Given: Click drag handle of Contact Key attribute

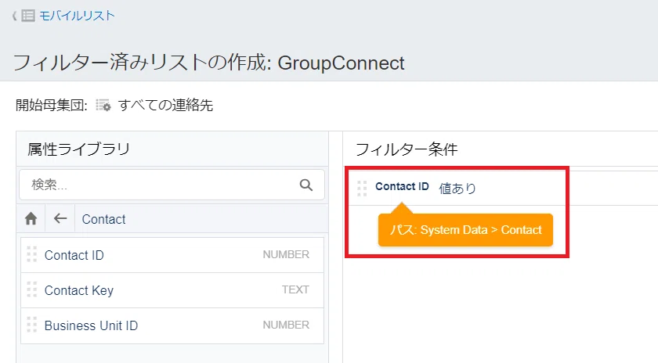Looking at the screenshot, I should [32, 289].
